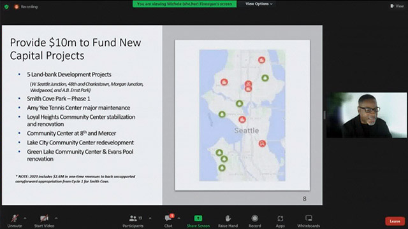
Task: Open the Participants panel
Action: (x=133, y=221)
